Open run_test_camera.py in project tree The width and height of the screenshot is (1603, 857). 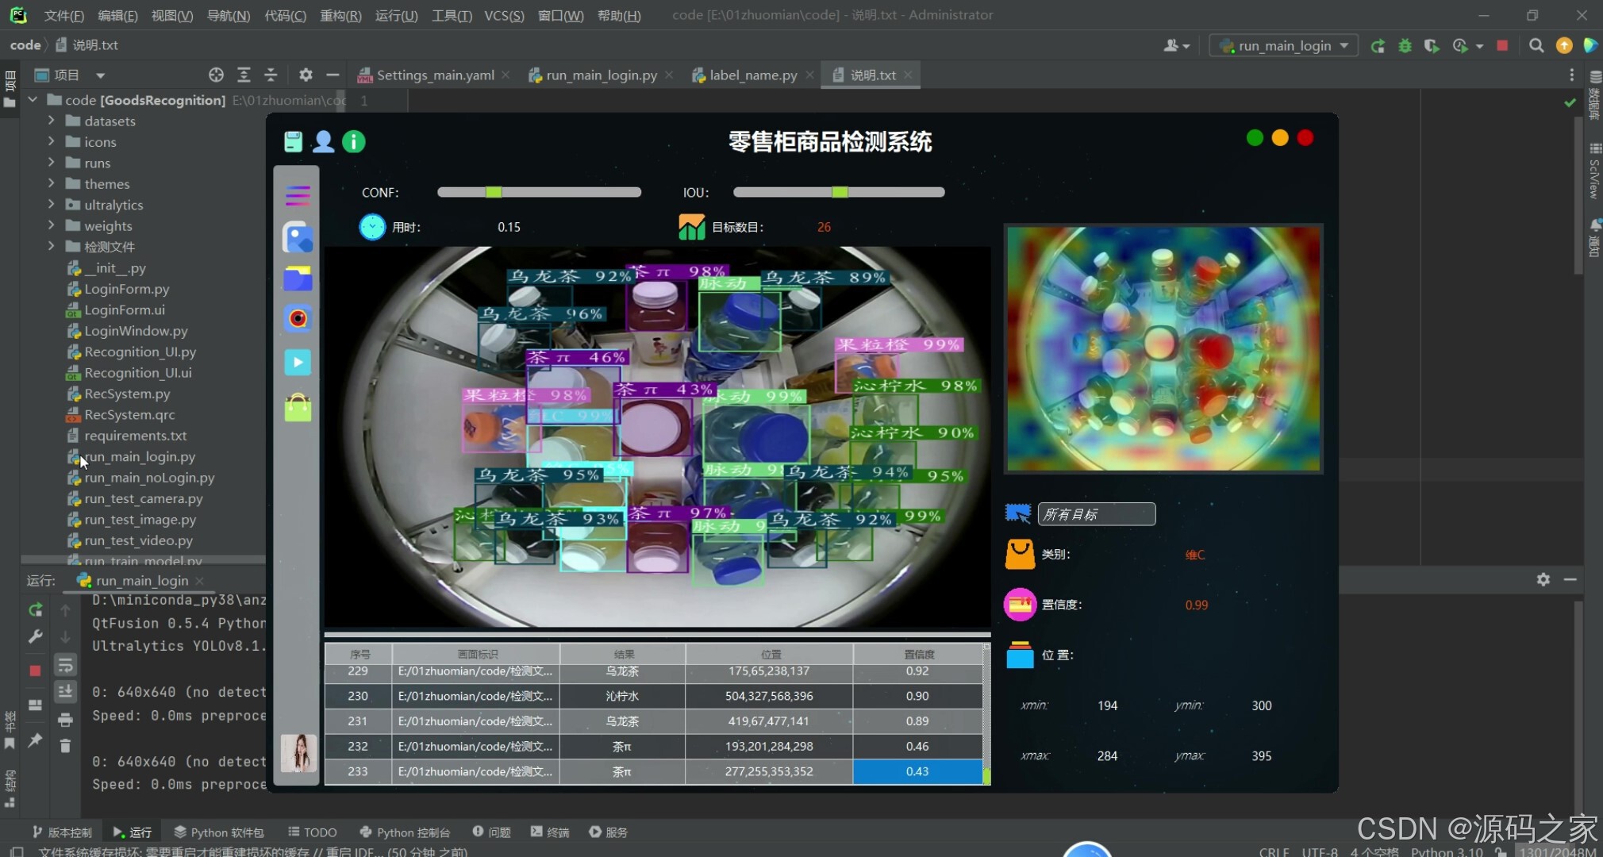coord(143,498)
